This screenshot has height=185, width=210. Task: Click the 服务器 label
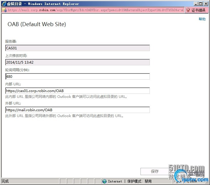(11, 41)
